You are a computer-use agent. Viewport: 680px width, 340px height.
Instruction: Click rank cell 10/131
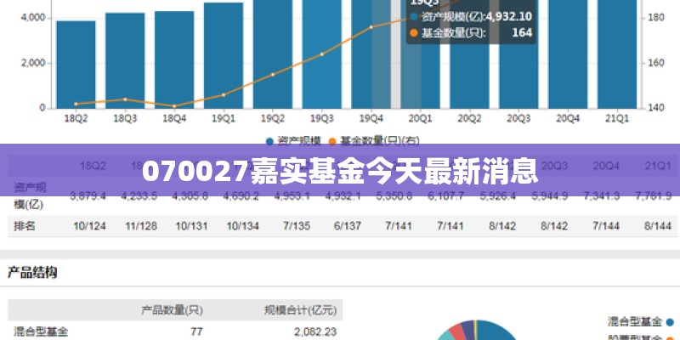(192, 226)
